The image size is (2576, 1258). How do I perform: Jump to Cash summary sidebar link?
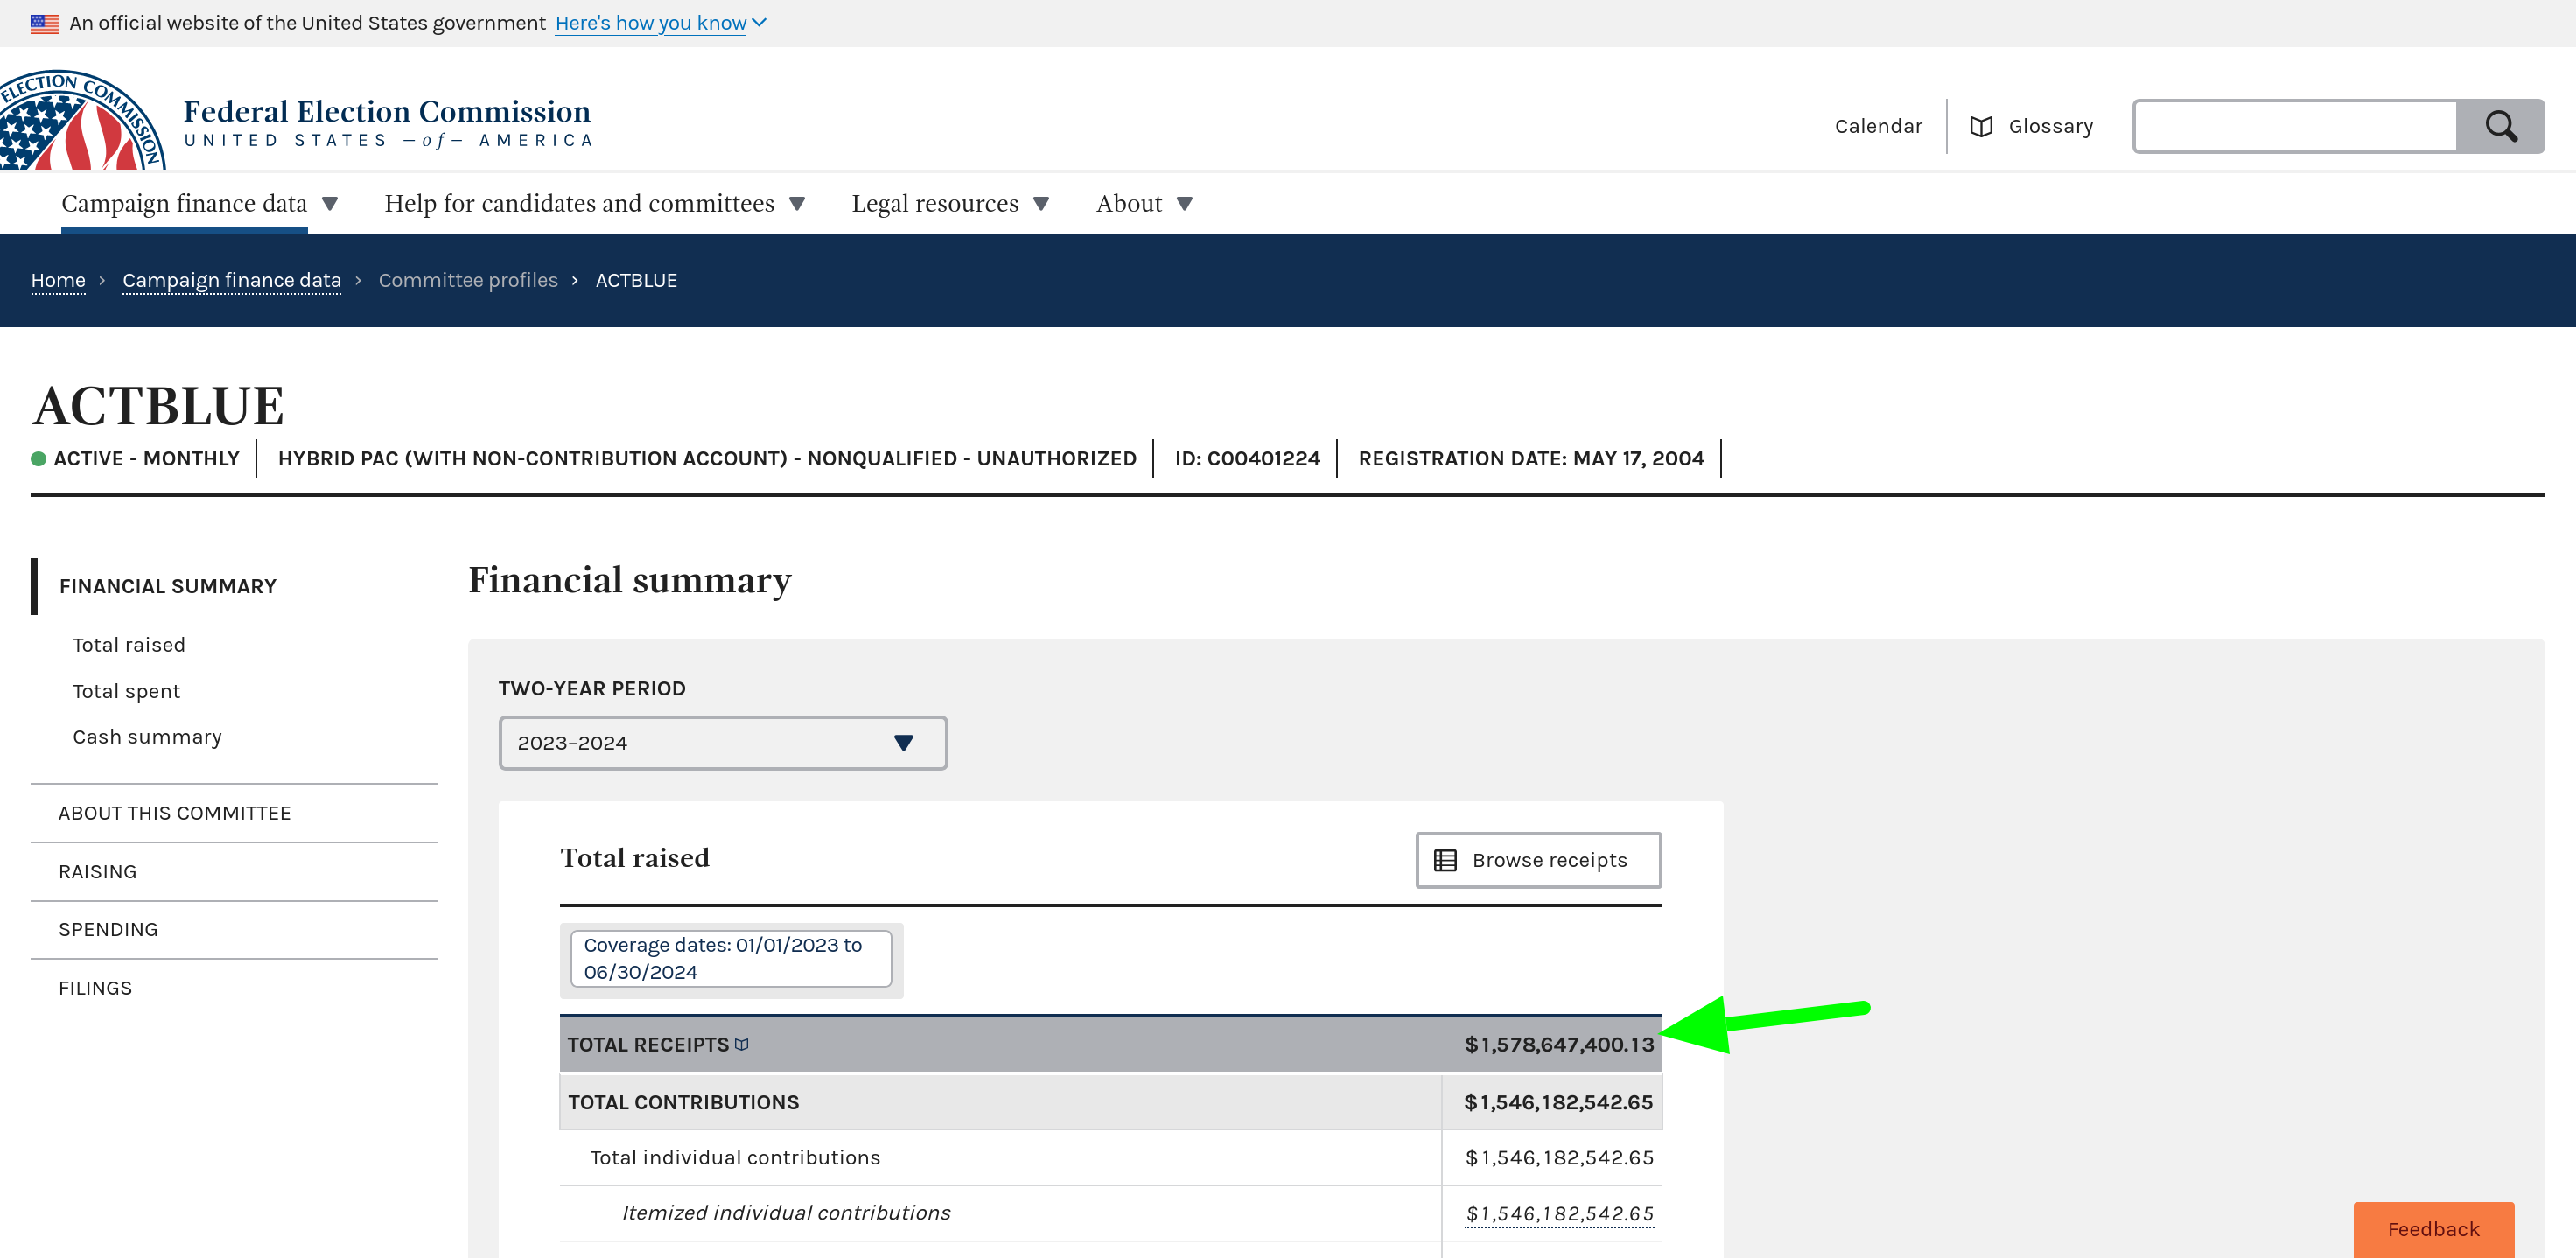(x=147, y=737)
